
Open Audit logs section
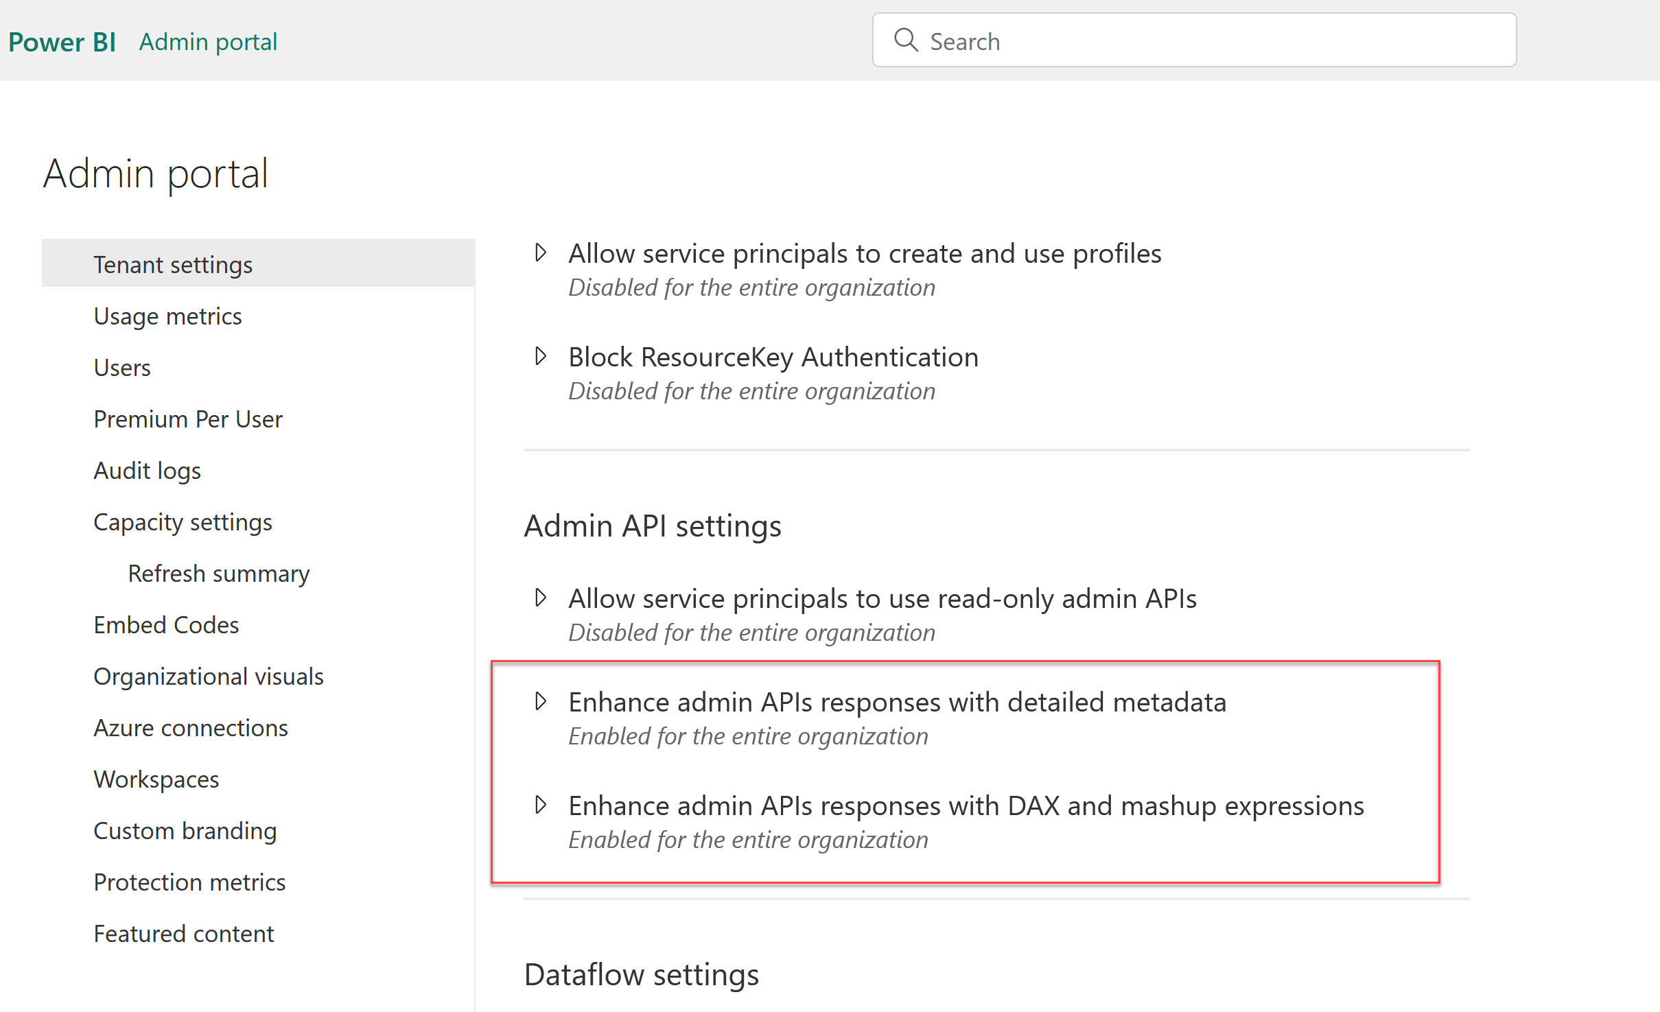click(x=142, y=469)
